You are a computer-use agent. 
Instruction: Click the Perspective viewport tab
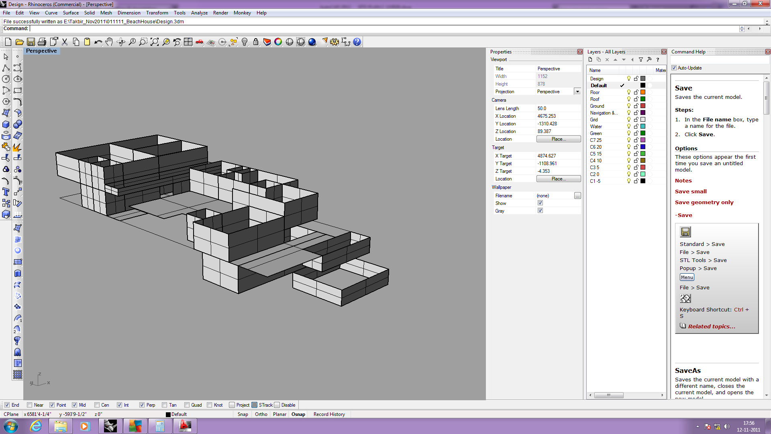(42, 51)
